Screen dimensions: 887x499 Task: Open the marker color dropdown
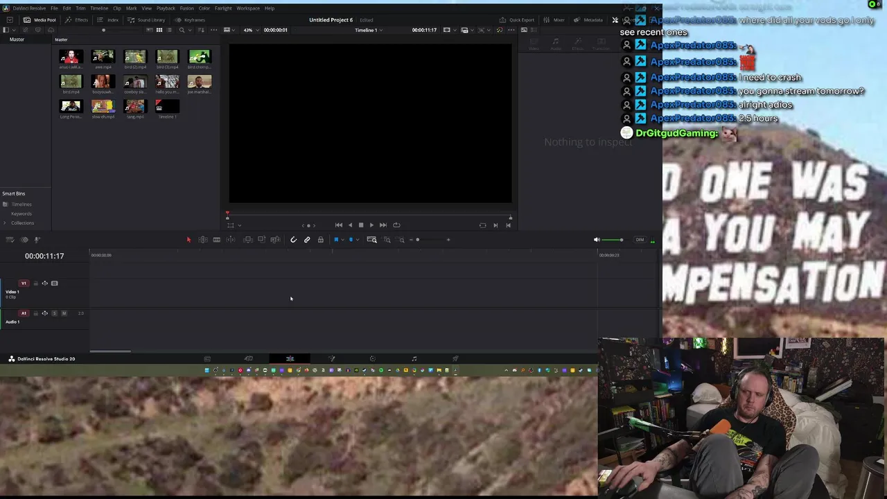(357, 240)
